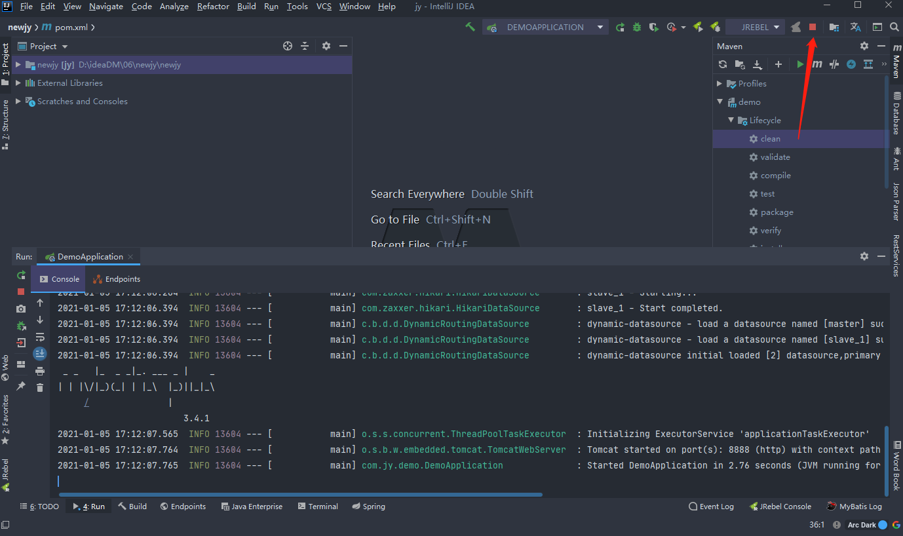This screenshot has width=903, height=536.
Task: Run the Maven clean lifecycle goal
Action: (x=770, y=138)
